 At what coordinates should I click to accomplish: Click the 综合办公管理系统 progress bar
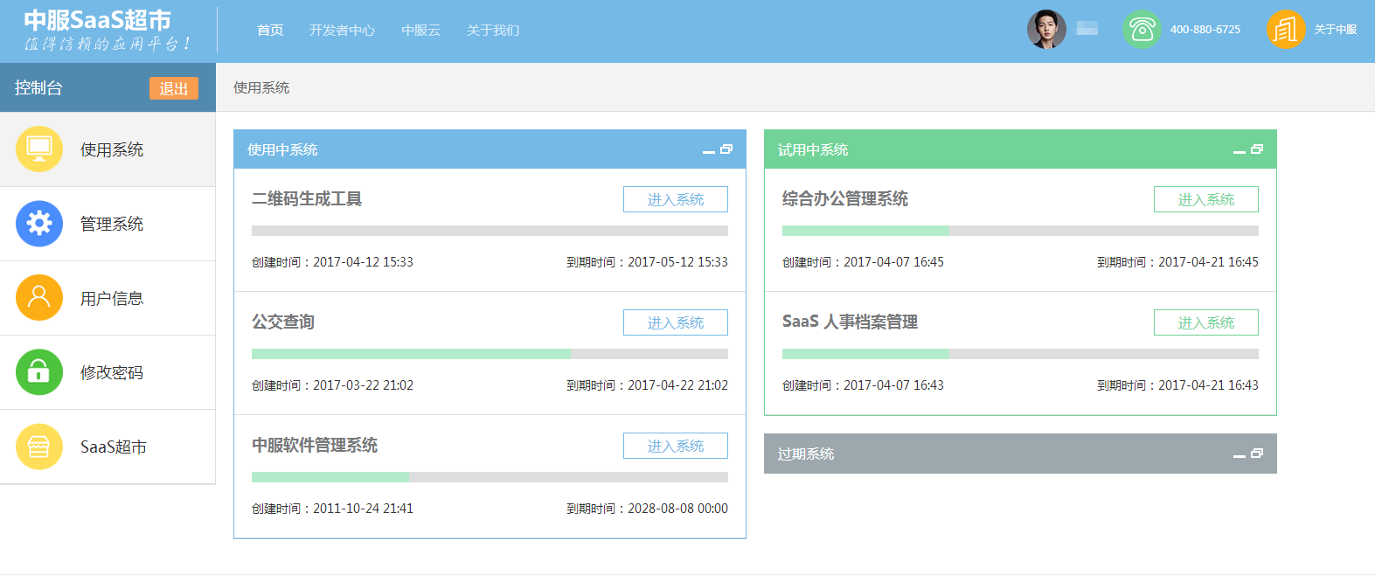(1020, 231)
